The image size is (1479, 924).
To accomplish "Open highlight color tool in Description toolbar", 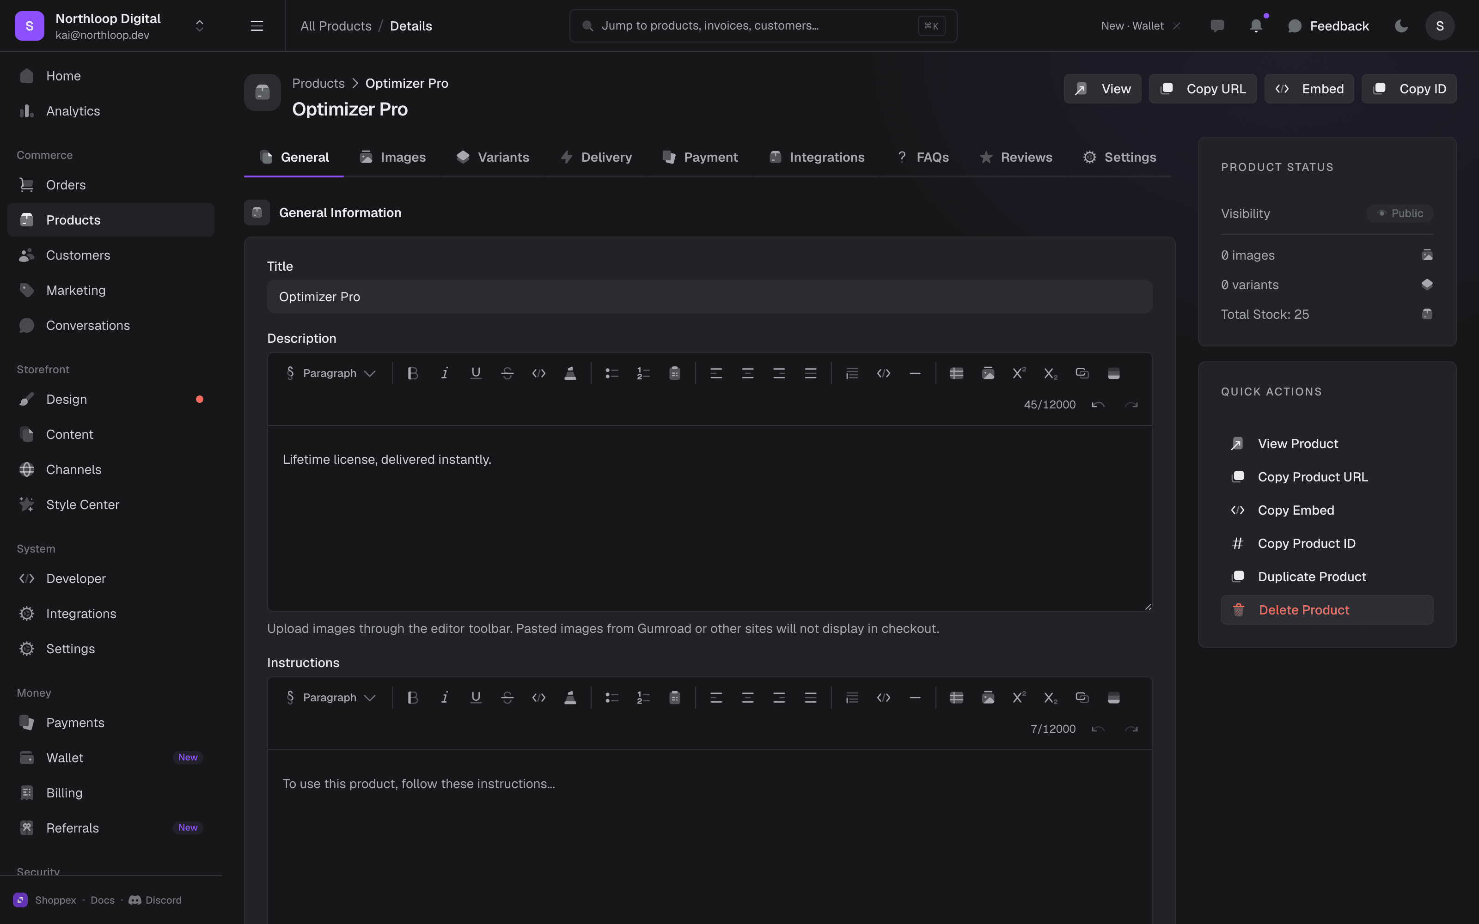I will [569, 373].
